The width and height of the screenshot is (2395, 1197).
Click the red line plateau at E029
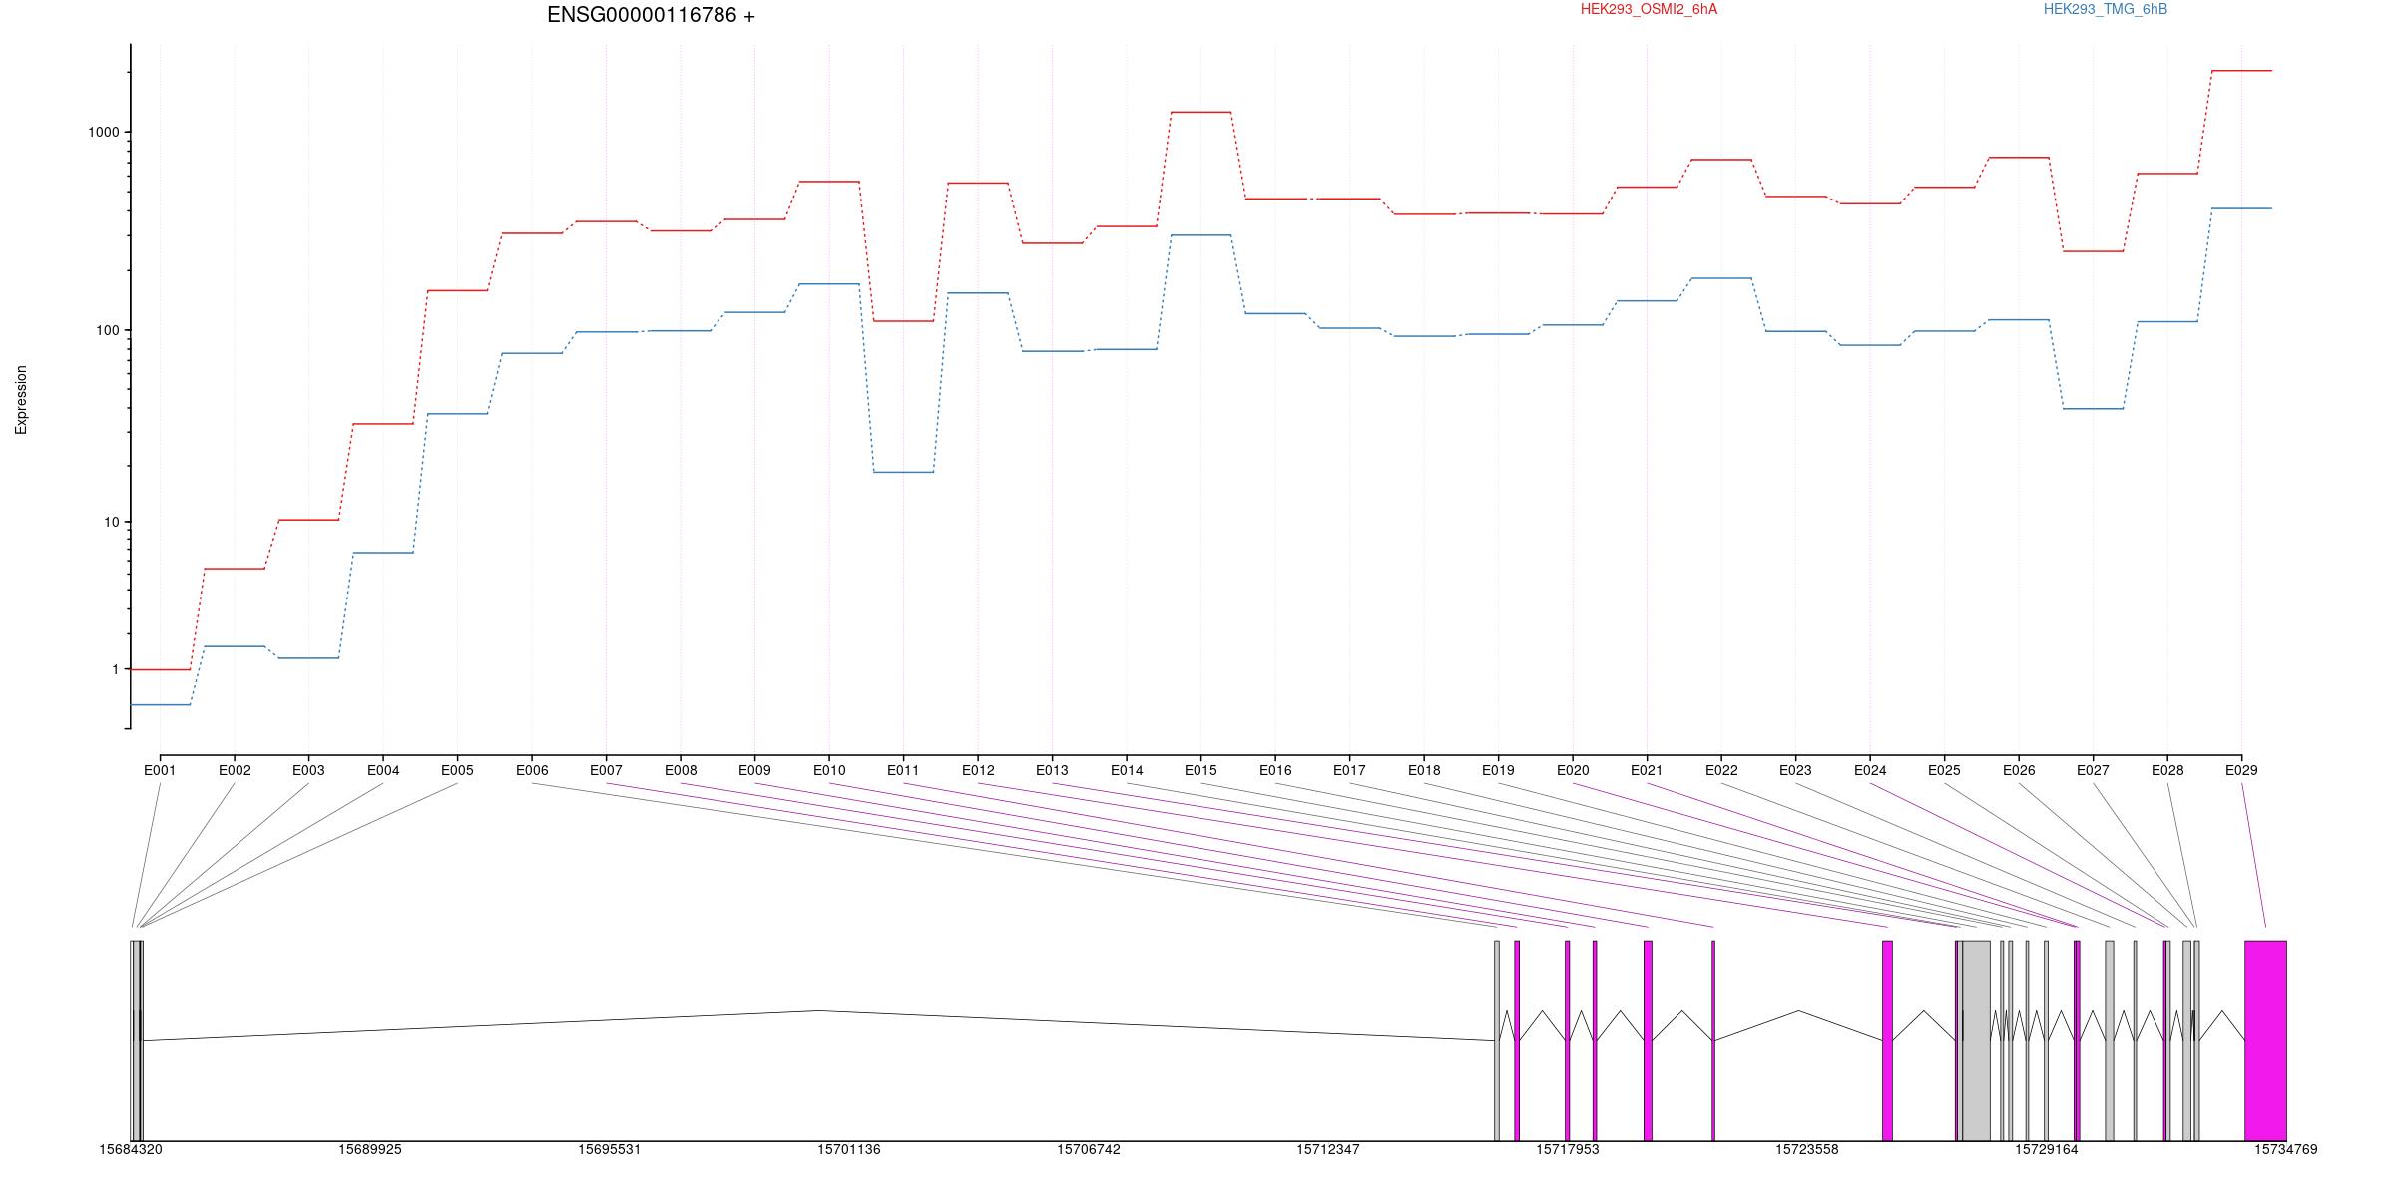click(2241, 71)
